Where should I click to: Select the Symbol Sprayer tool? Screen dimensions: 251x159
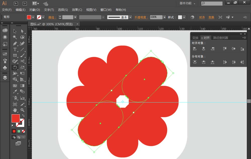click(15, 98)
